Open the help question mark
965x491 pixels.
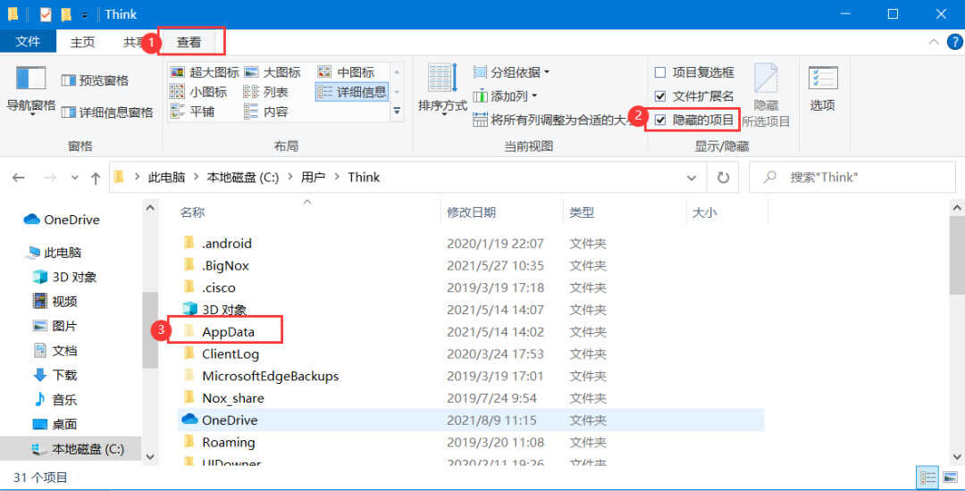pyautogui.click(x=954, y=42)
